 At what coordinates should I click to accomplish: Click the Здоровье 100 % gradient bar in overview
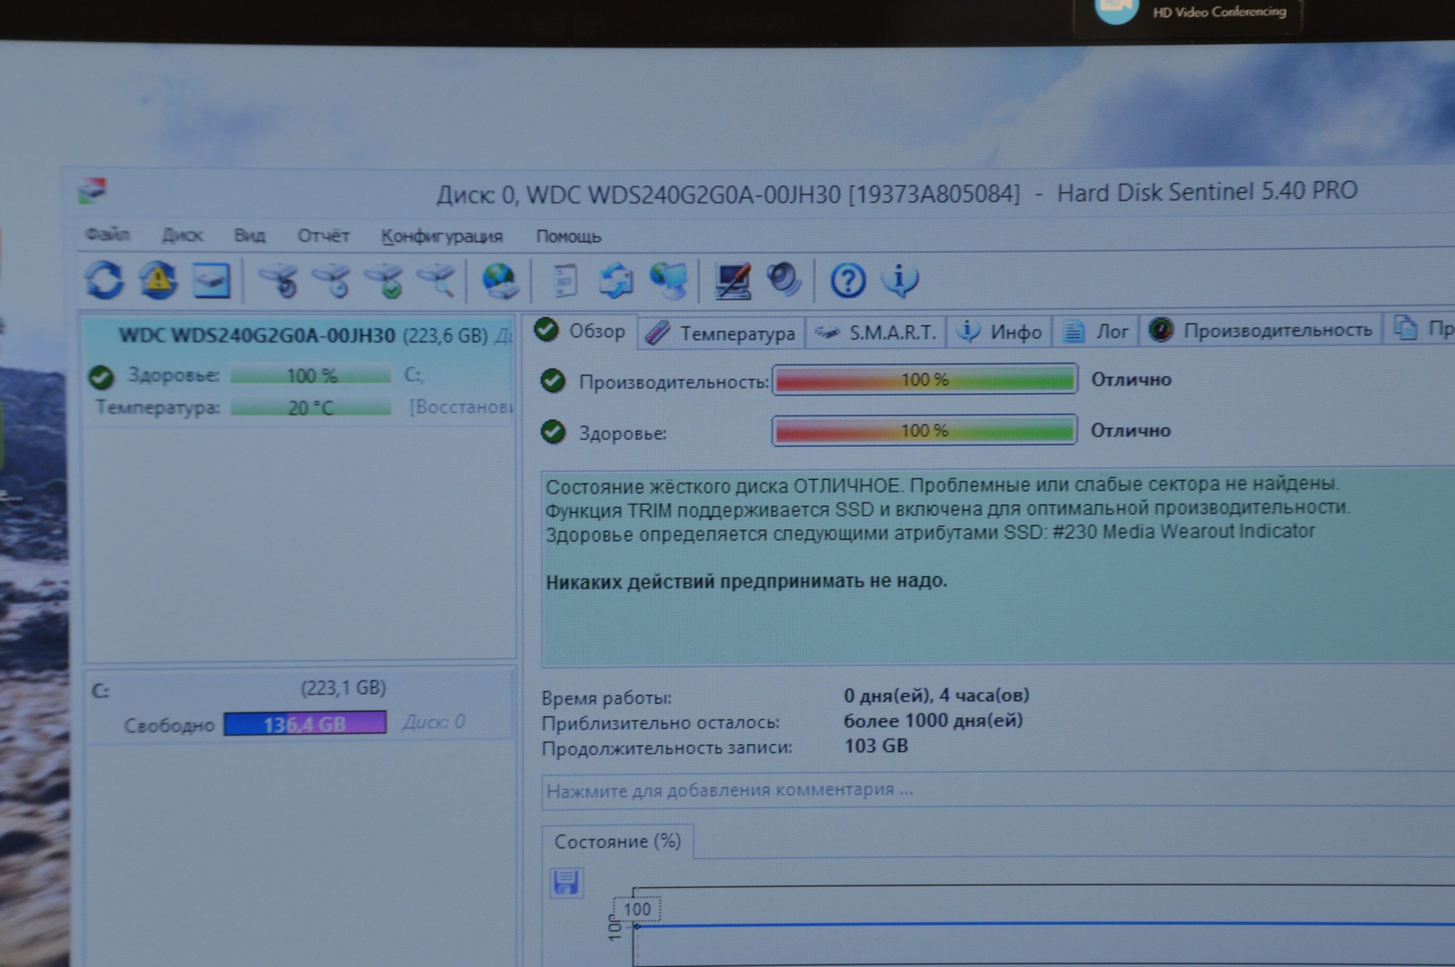pyautogui.click(x=925, y=431)
